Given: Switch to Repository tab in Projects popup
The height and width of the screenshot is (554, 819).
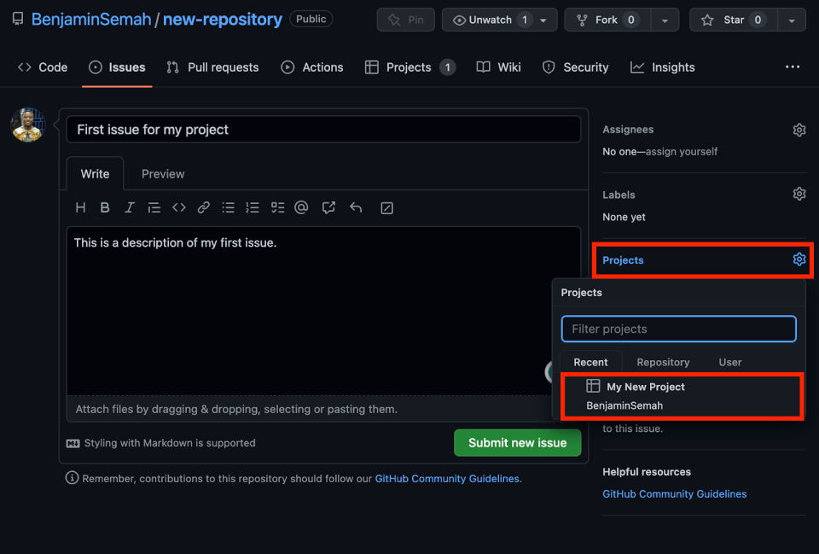Looking at the screenshot, I should [664, 362].
